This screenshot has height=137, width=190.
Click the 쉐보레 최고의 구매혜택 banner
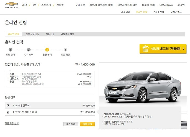point(163,49)
